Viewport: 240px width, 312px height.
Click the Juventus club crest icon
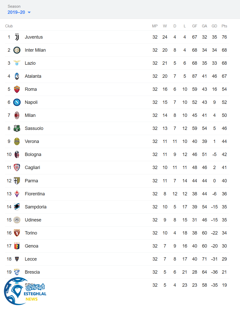pyautogui.click(x=17, y=37)
